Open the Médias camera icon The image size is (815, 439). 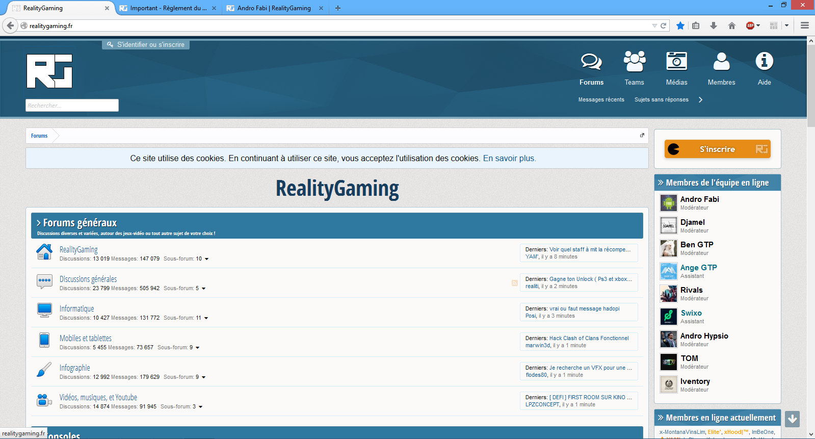tap(676, 61)
